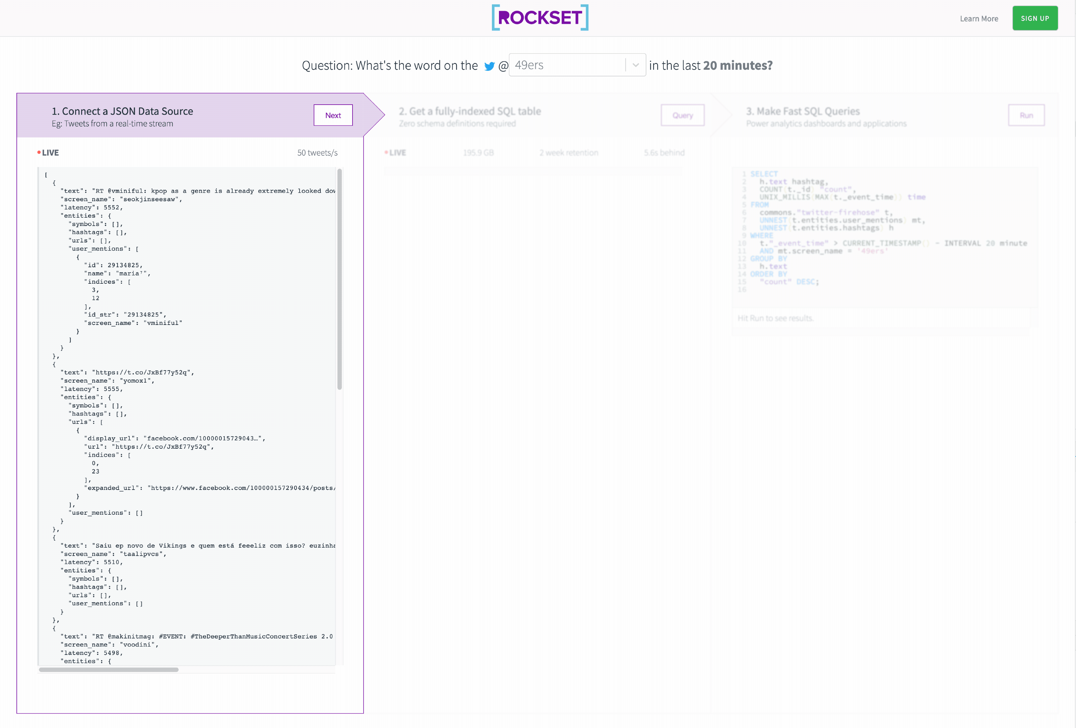The width and height of the screenshot is (1076, 728).
Task: Click the 20 minutes text in the question
Action: (737, 65)
